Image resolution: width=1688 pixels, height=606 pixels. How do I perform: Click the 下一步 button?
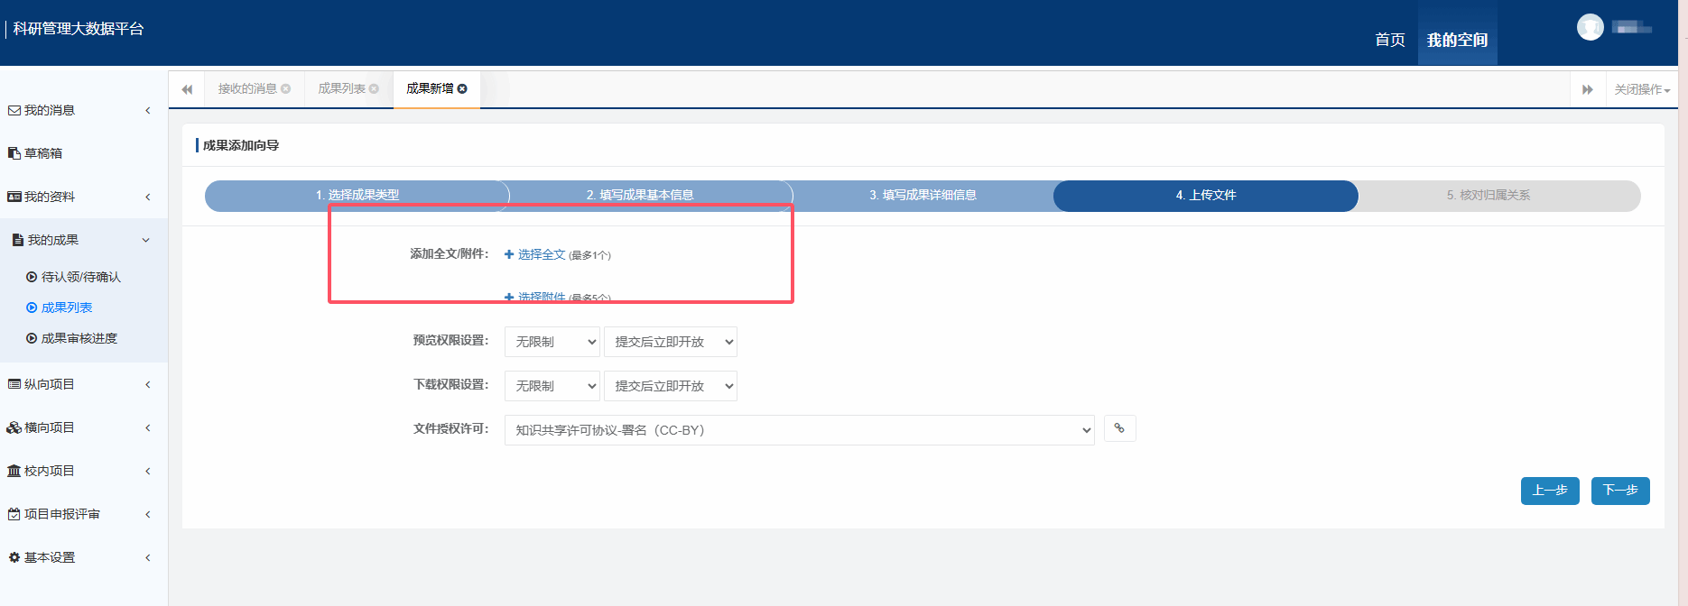pyautogui.click(x=1619, y=491)
